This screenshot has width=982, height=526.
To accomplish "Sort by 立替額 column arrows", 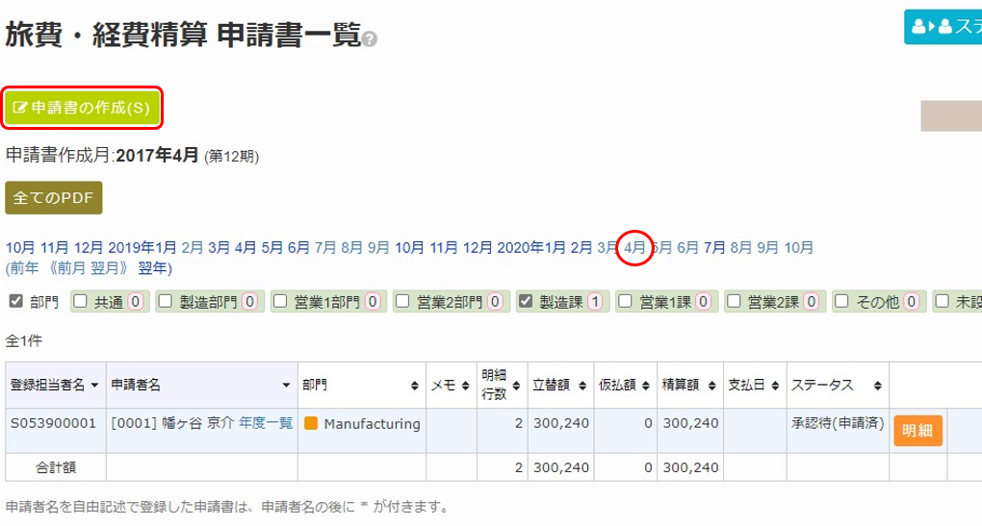I will (x=582, y=386).
